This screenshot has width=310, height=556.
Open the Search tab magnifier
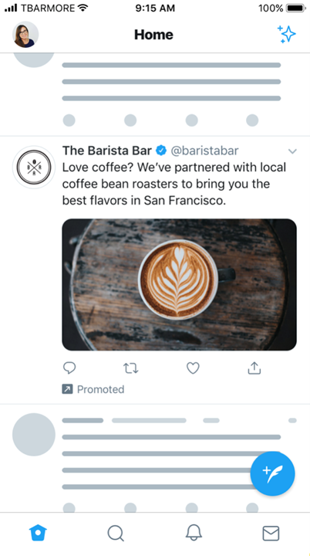click(116, 533)
